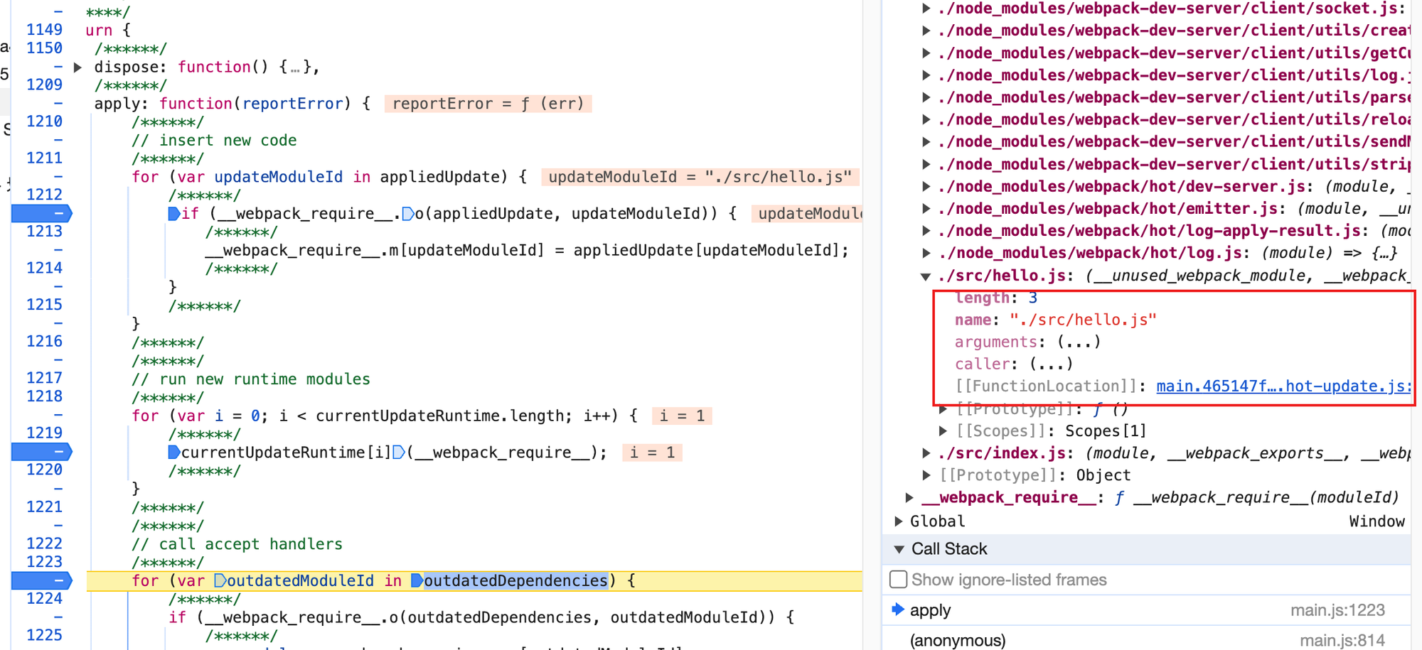This screenshot has width=1422, height=650.
Task: Expand the Global scope
Action: click(x=899, y=521)
